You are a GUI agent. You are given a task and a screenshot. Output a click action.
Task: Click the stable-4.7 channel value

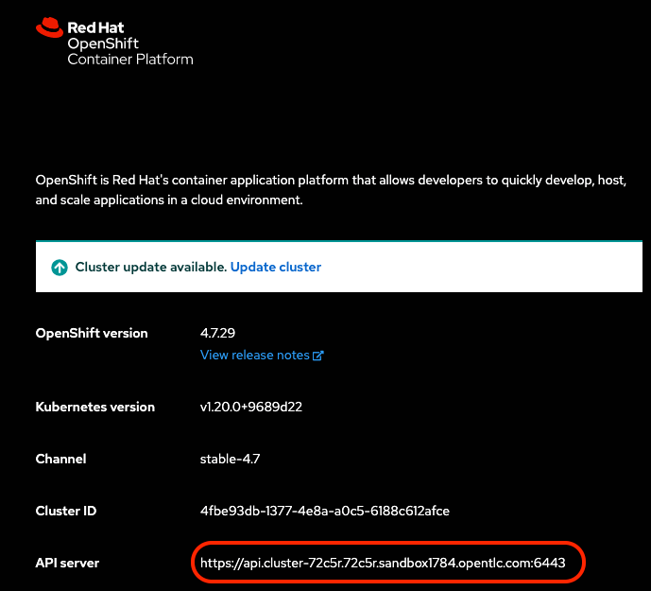coord(230,460)
